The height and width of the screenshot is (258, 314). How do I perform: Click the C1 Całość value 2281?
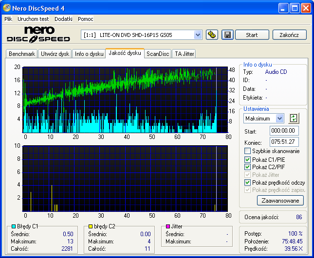67,249
